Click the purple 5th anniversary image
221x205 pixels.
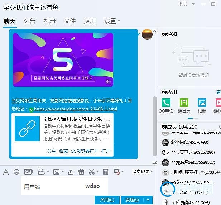[63, 60]
